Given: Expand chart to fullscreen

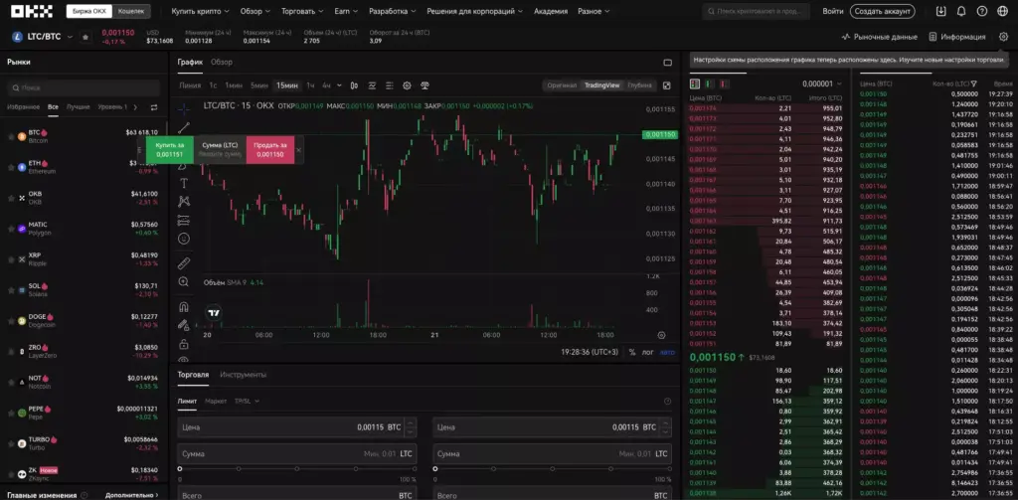Looking at the screenshot, I should click(x=667, y=85).
